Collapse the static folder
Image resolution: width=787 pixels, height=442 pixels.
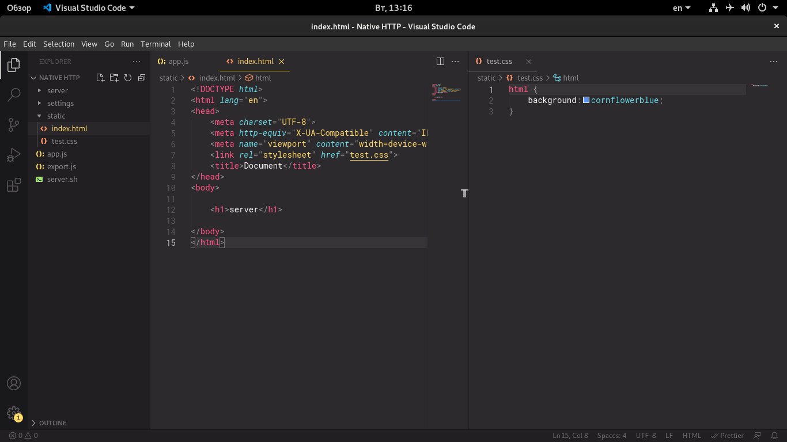pos(89,116)
